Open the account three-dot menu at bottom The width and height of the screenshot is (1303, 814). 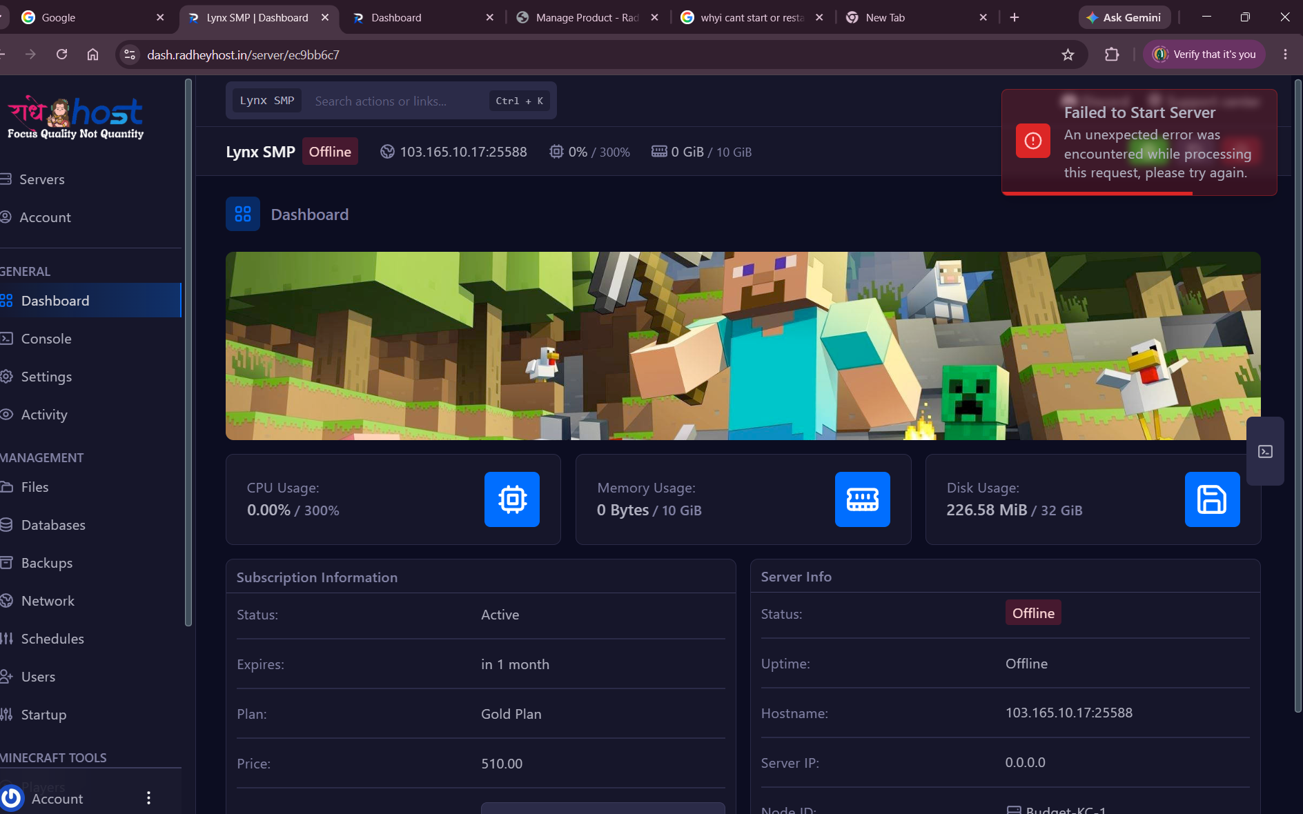pos(148,798)
